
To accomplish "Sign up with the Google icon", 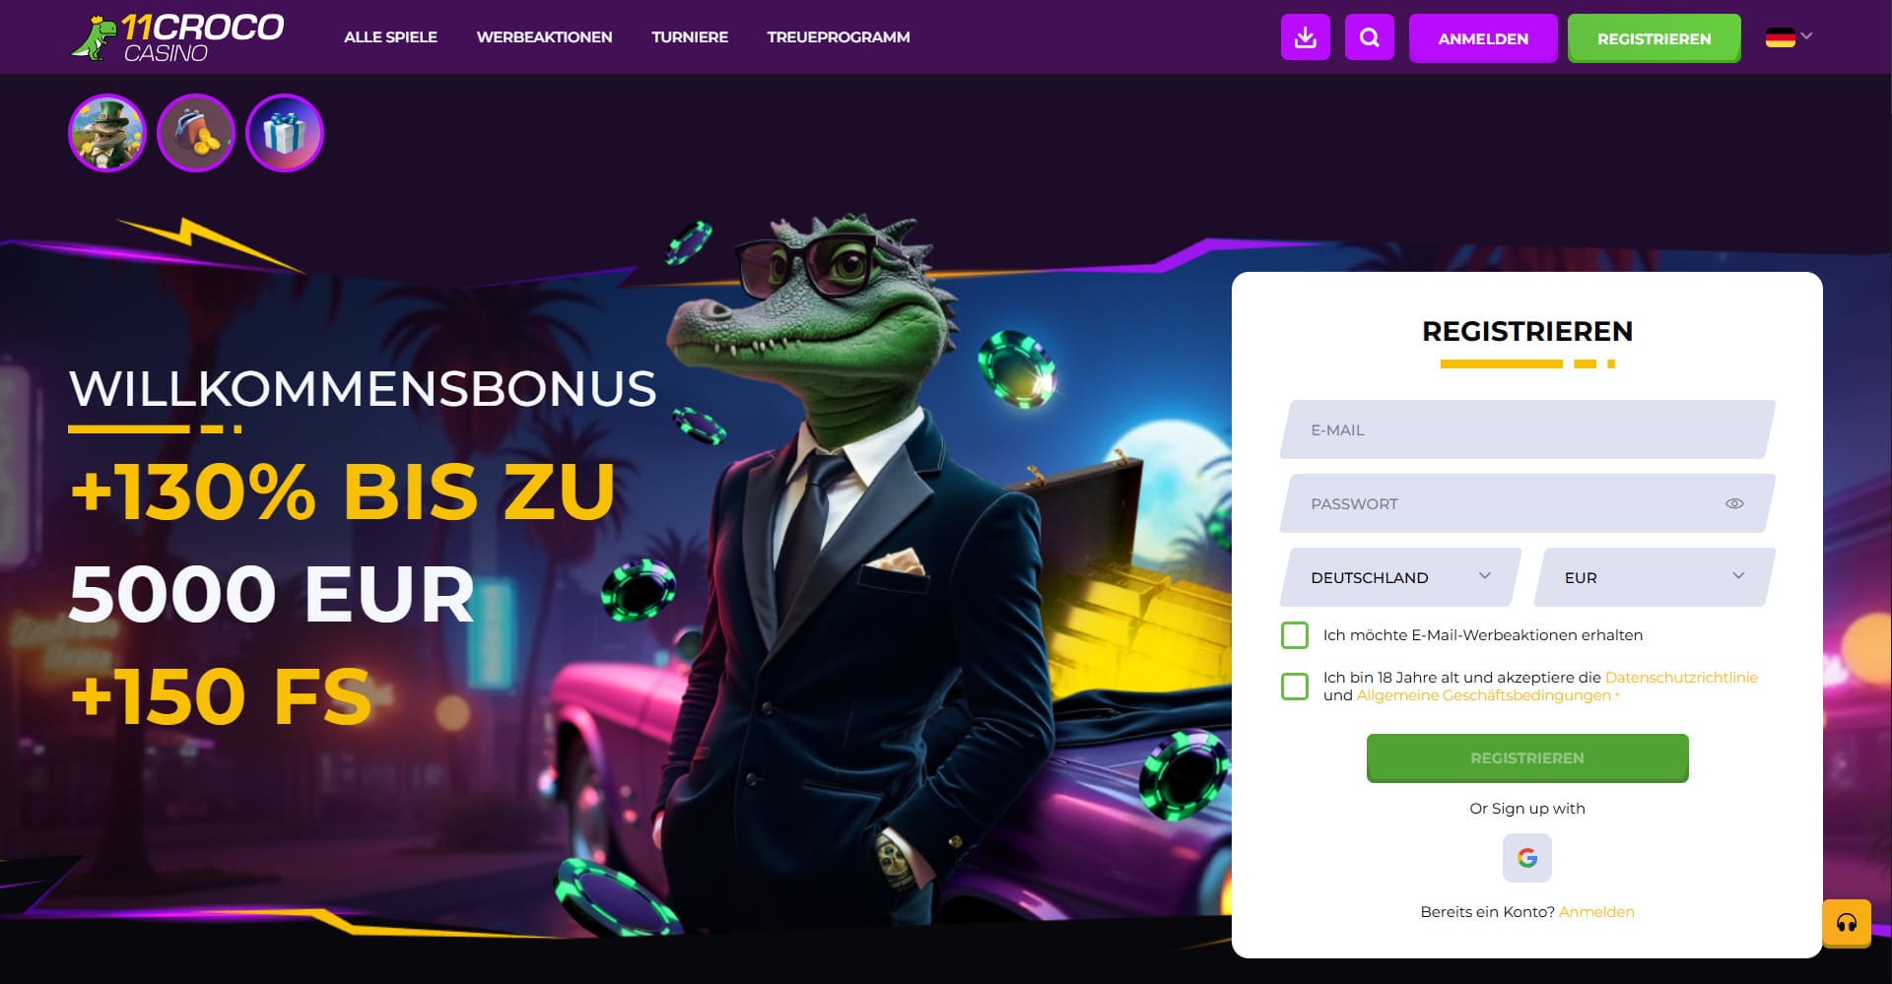I will (1527, 858).
